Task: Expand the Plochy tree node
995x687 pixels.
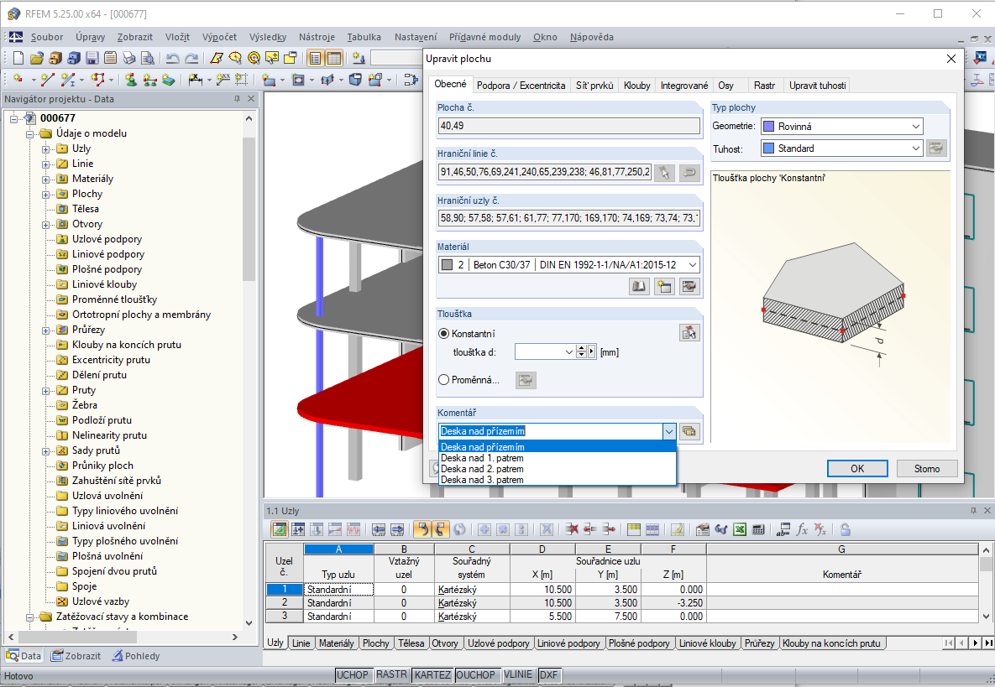Action: click(47, 194)
